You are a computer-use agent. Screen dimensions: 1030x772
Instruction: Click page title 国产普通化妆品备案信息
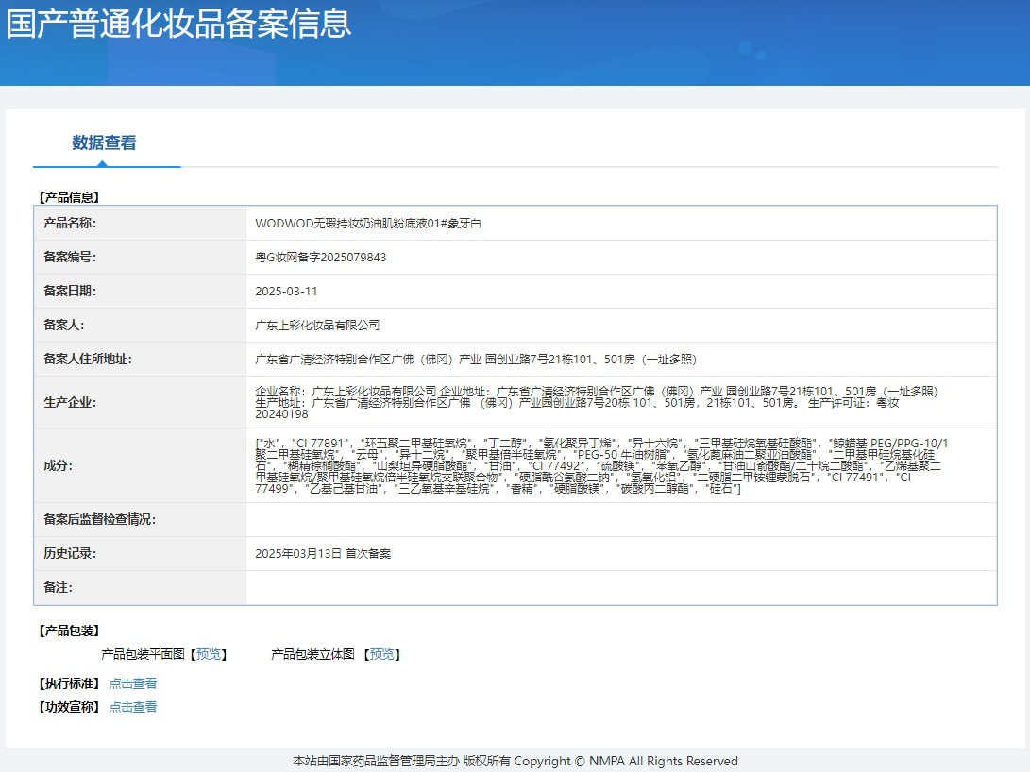click(x=178, y=23)
